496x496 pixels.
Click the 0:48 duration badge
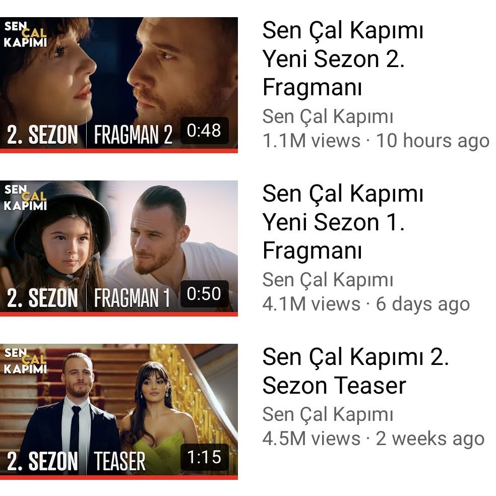204,131
